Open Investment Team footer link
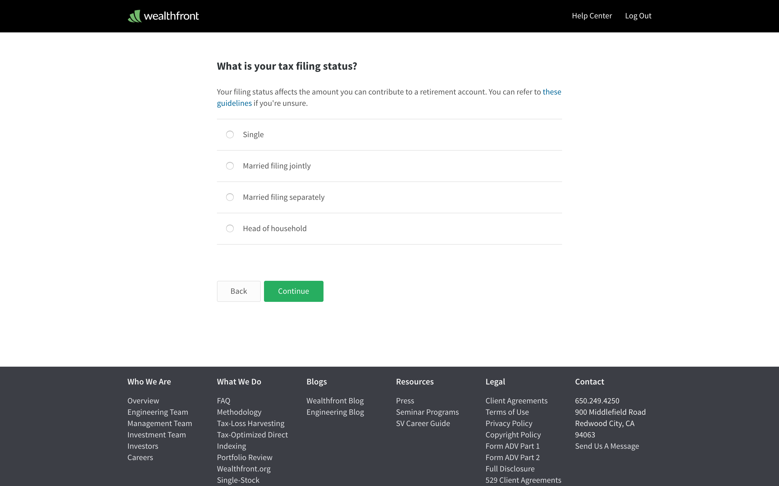Image resolution: width=779 pixels, height=486 pixels. [156, 435]
